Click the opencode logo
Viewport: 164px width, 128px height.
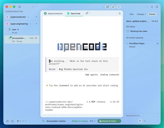click(82, 47)
